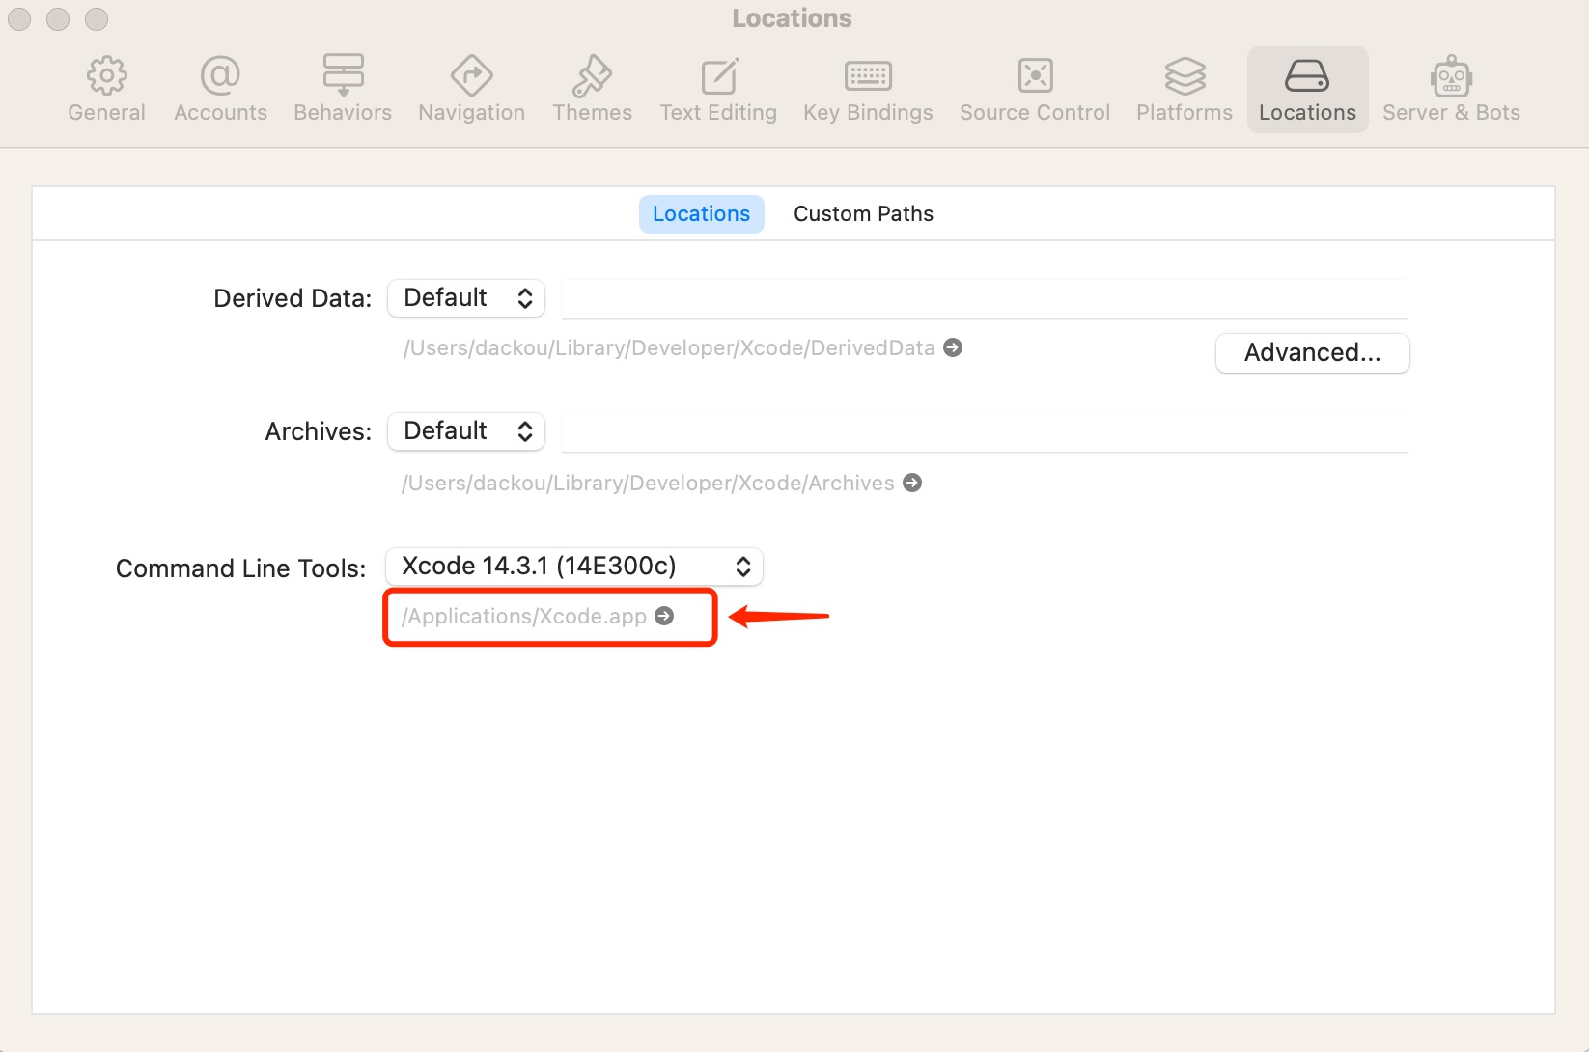Click the Derived Data label
The width and height of the screenshot is (1589, 1052).
click(x=293, y=298)
